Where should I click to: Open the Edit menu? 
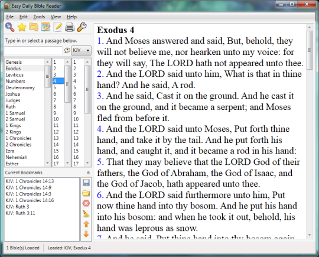coord(24,17)
